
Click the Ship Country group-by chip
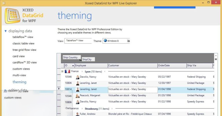tap(72, 57)
